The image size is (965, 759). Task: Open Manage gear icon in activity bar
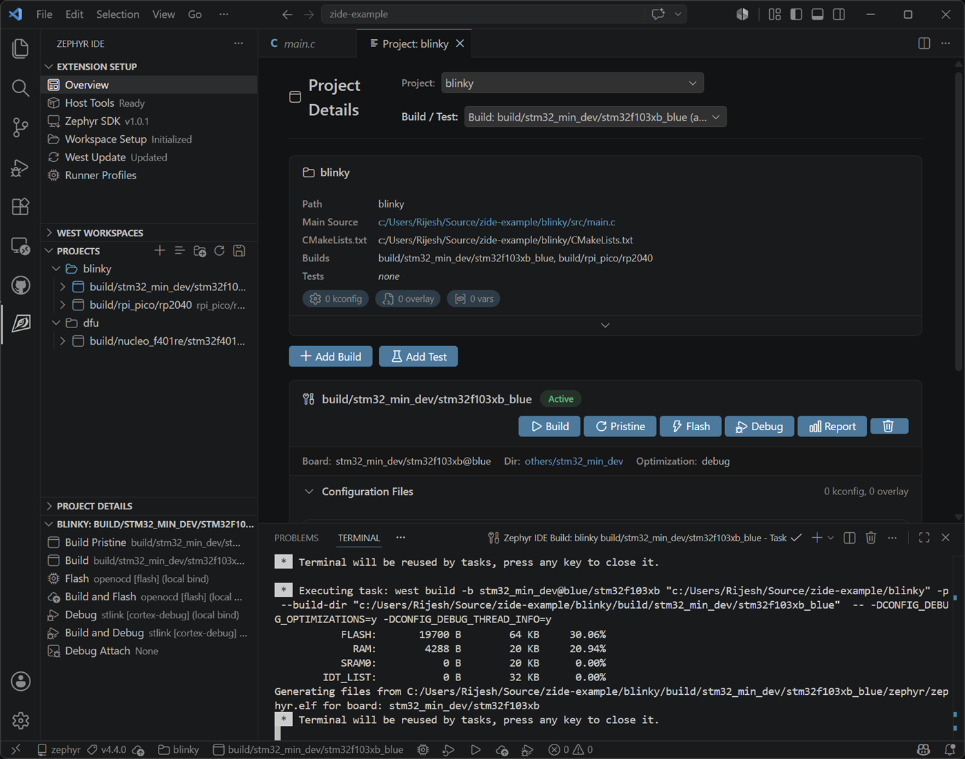coord(21,720)
